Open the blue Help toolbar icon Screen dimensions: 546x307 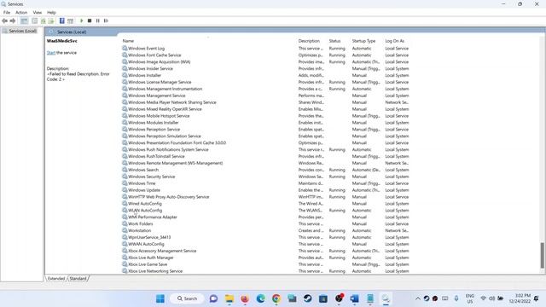62,20
